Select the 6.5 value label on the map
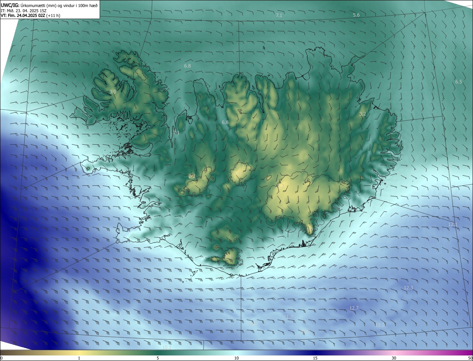The width and height of the screenshot is (473, 361). pyautogui.click(x=459, y=82)
